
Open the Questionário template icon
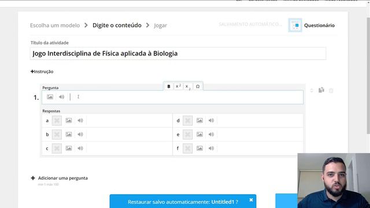point(295,25)
